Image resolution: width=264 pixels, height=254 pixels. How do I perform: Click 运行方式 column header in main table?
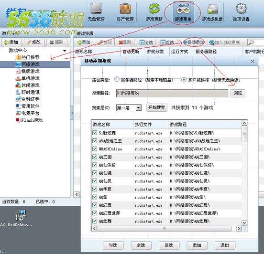click(182, 52)
